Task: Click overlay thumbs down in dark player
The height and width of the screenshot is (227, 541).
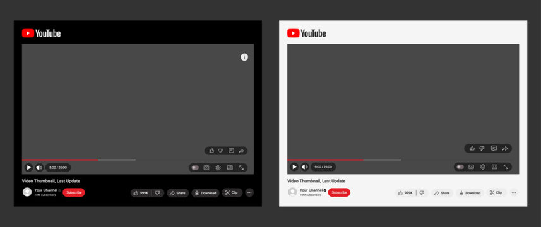Action: coord(221,151)
